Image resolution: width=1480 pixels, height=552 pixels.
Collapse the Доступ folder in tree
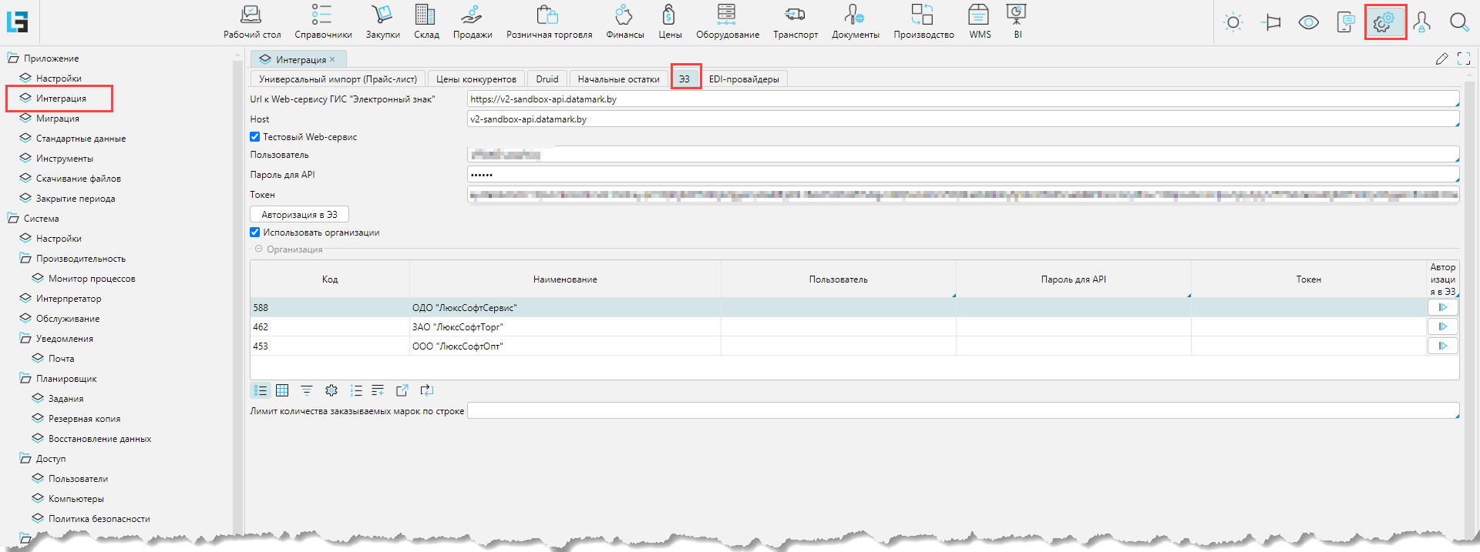25,459
